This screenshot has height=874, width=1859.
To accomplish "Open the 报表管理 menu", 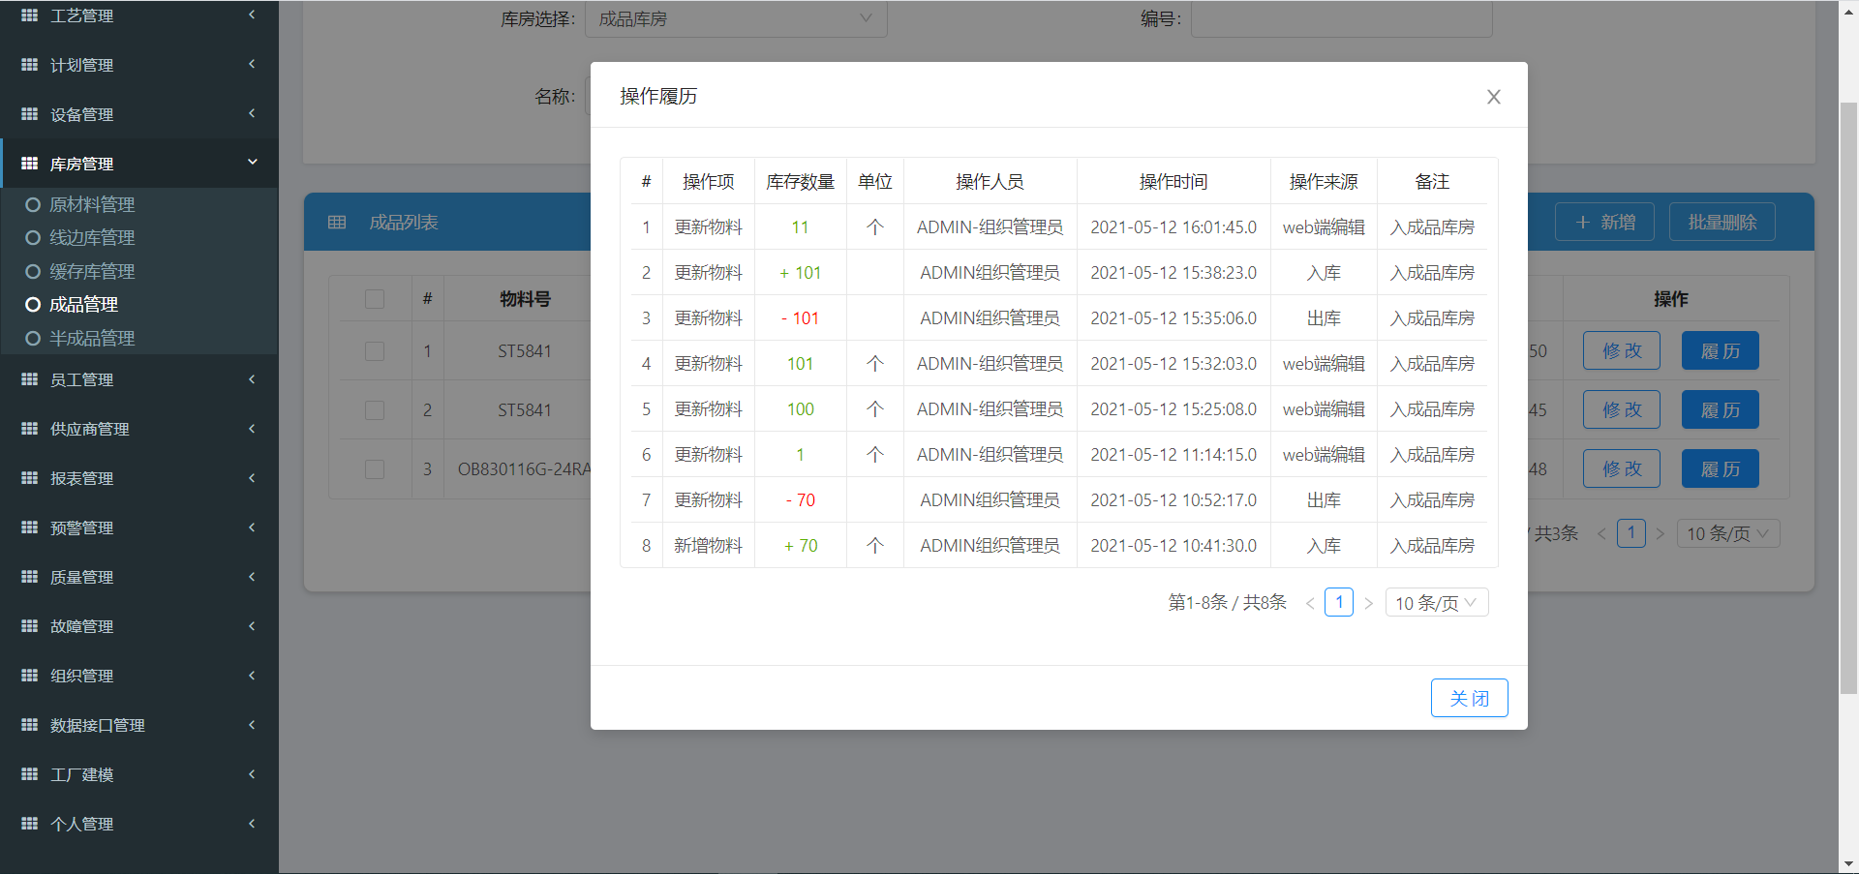I will 139,478.
